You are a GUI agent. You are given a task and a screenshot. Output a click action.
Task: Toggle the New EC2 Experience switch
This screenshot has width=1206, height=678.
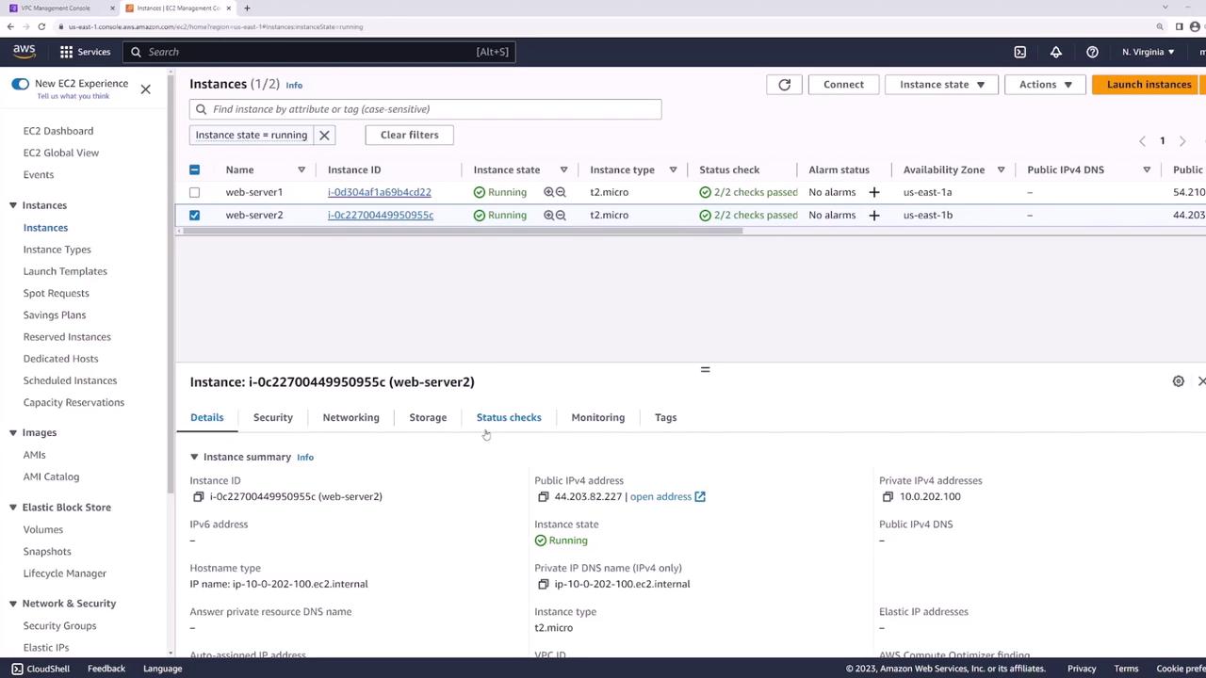point(20,84)
